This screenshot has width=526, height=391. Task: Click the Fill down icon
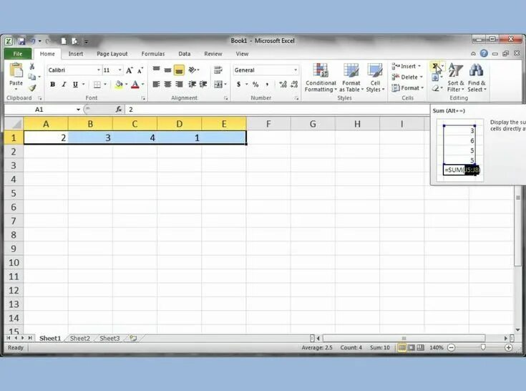coord(435,77)
